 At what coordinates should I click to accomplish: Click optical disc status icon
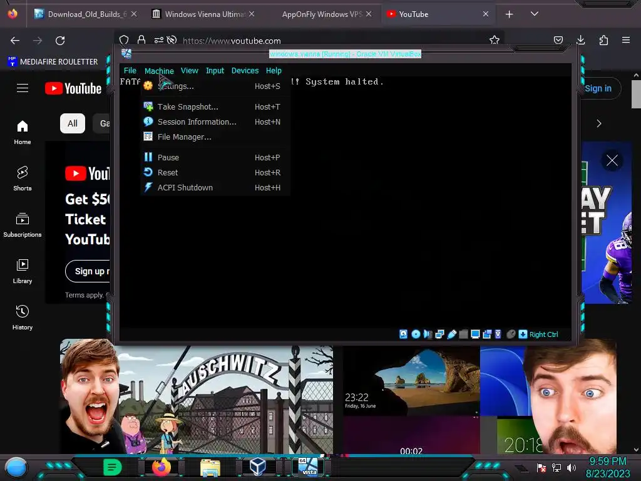416,334
